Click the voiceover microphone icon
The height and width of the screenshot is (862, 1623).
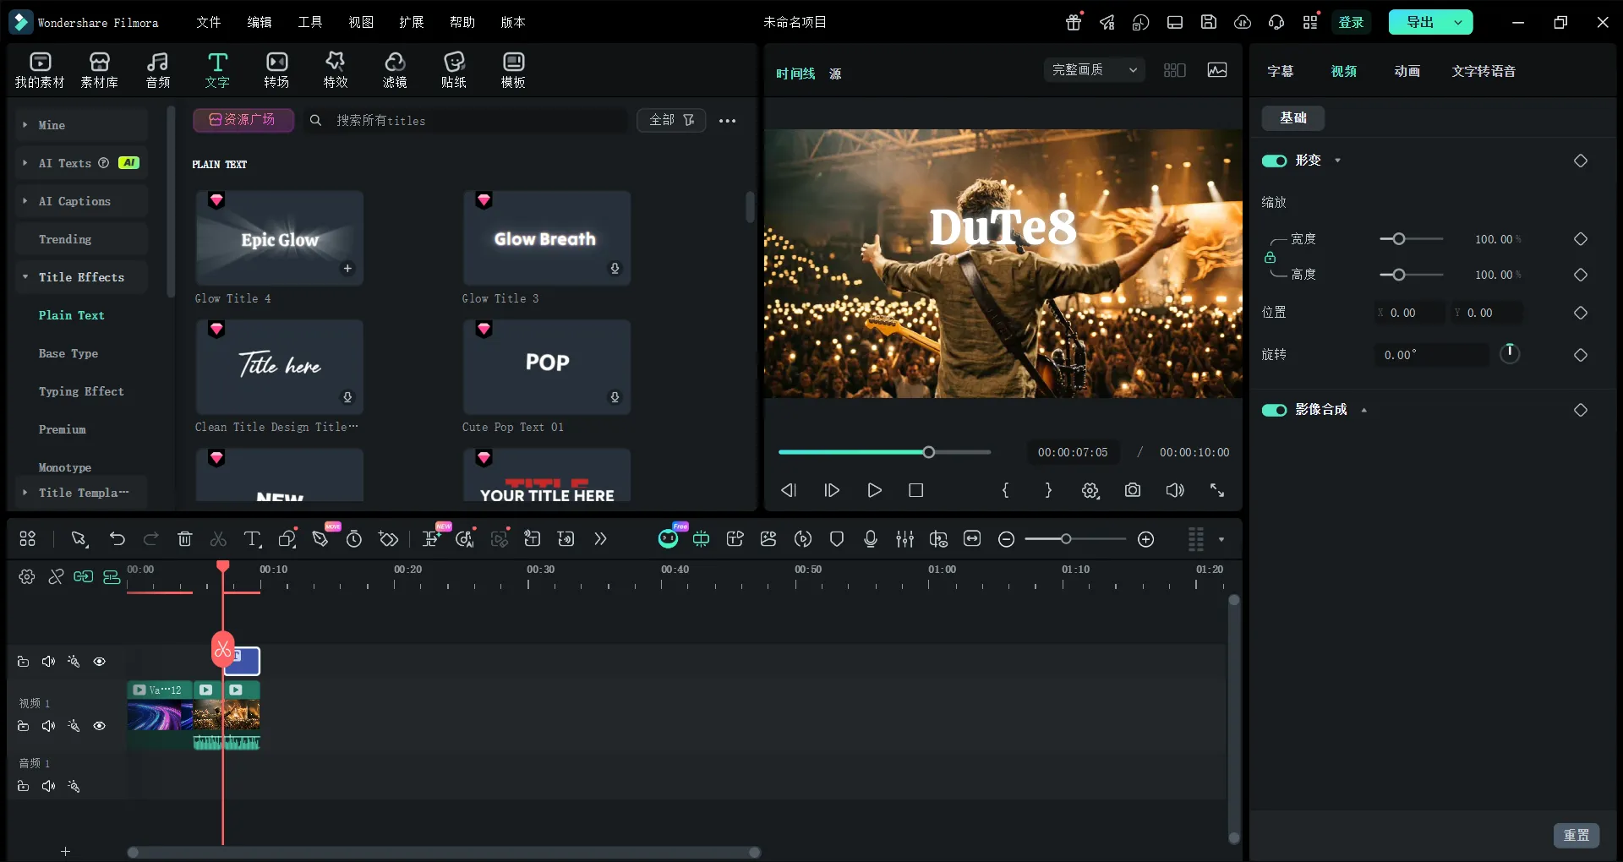point(871,539)
